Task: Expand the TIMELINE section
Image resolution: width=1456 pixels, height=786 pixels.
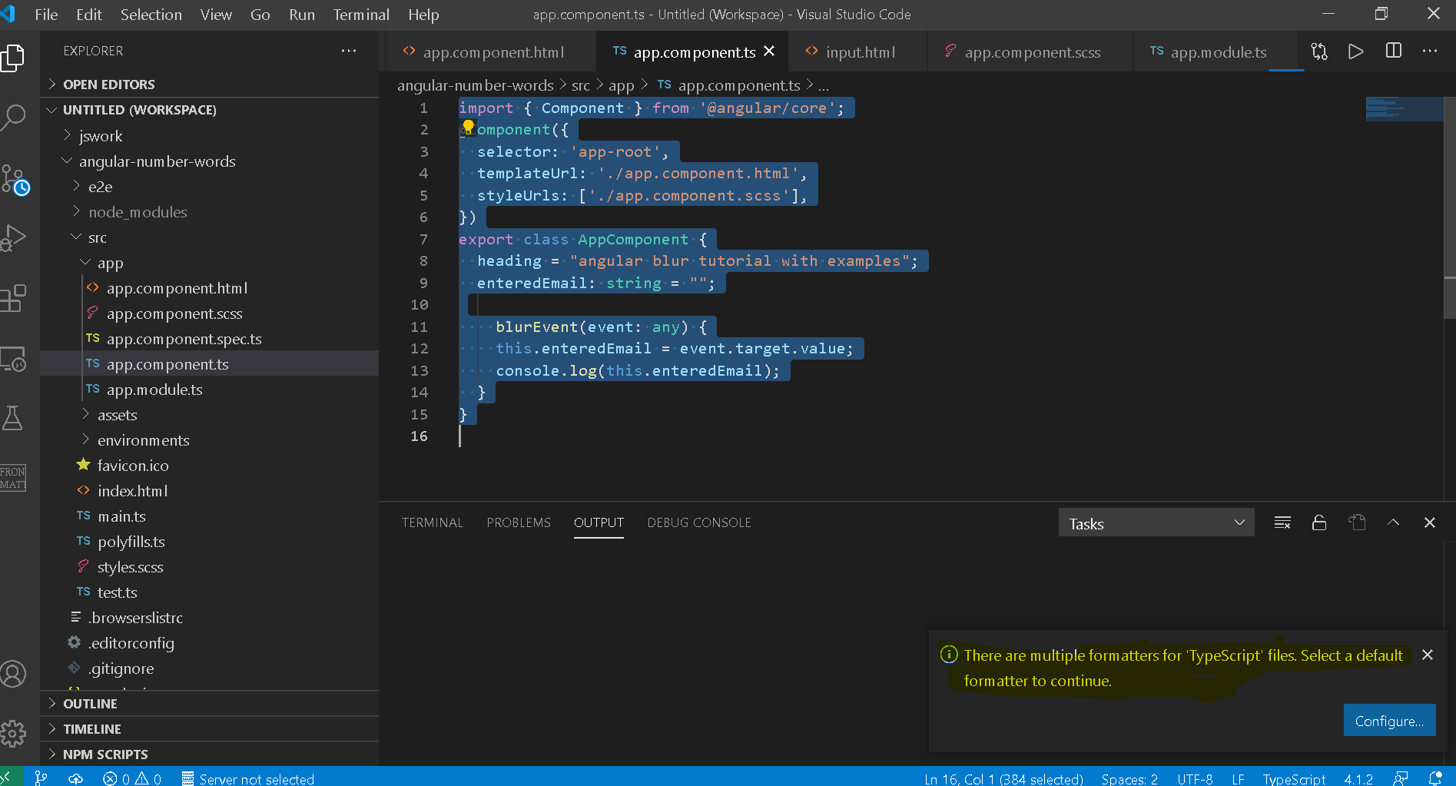Action: click(209, 729)
